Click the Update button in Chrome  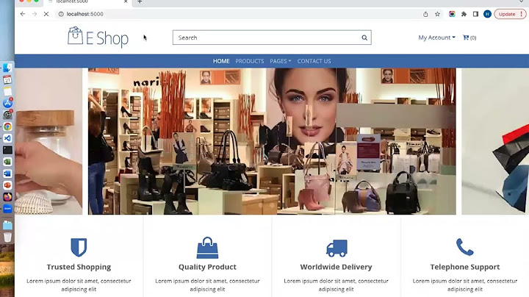tap(510, 14)
